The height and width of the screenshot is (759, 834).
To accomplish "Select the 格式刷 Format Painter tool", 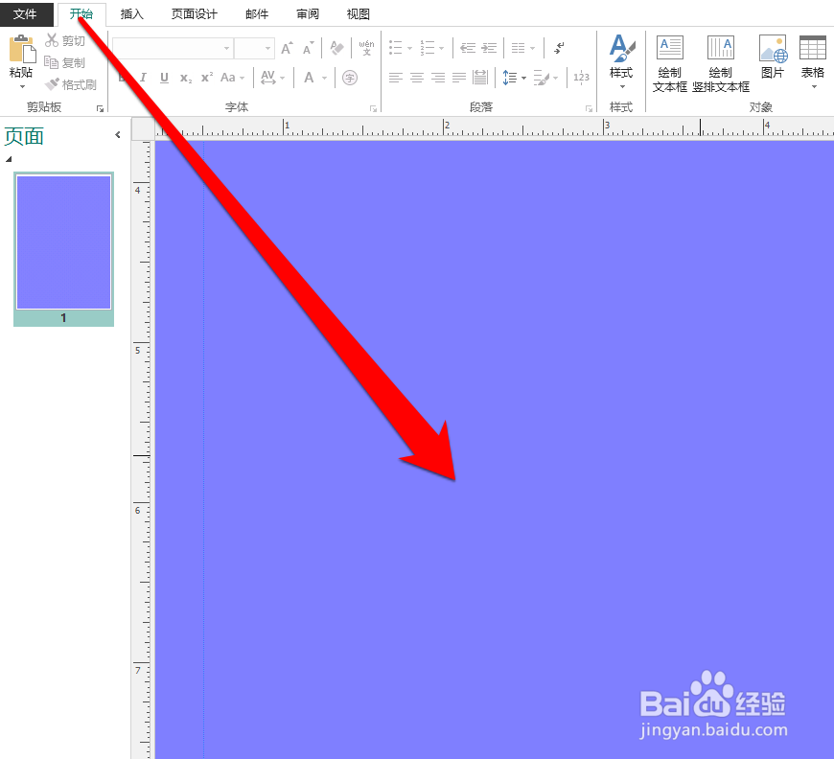I will point(71,84).
